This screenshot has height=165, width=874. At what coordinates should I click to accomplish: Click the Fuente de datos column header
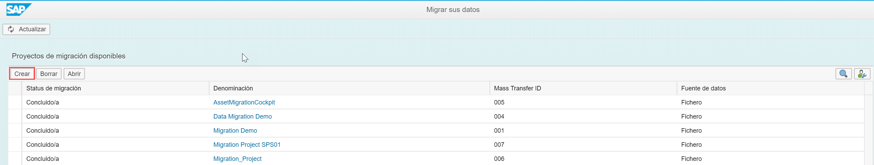[x=703, y=88]
